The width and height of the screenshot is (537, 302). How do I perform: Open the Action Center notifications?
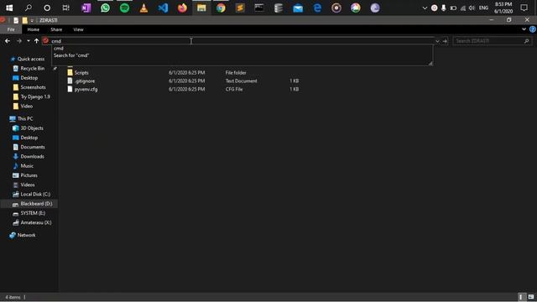pyautogui.click(x=524, y=8)
